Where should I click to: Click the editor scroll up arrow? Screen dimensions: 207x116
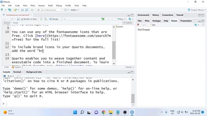(114, 27)
